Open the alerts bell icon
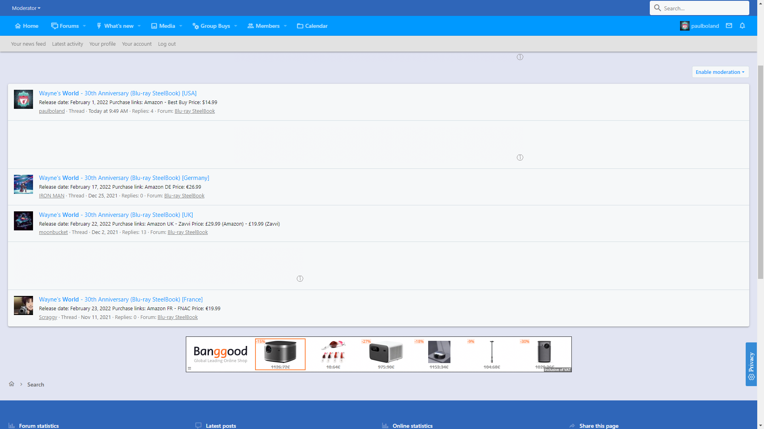This screenshot has height=429, width=764. (x=743, y=26)
